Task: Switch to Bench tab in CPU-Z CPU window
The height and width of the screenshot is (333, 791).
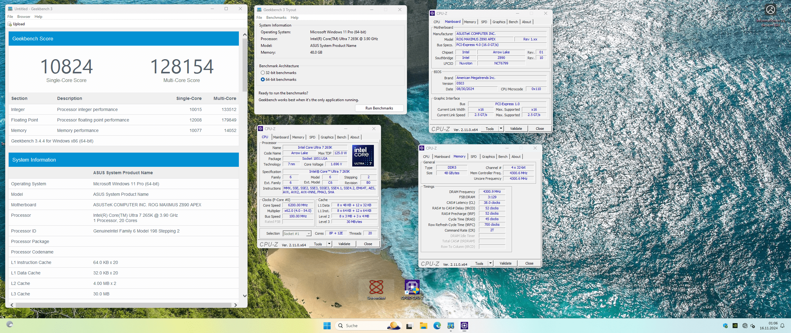Action: (341, 137)
